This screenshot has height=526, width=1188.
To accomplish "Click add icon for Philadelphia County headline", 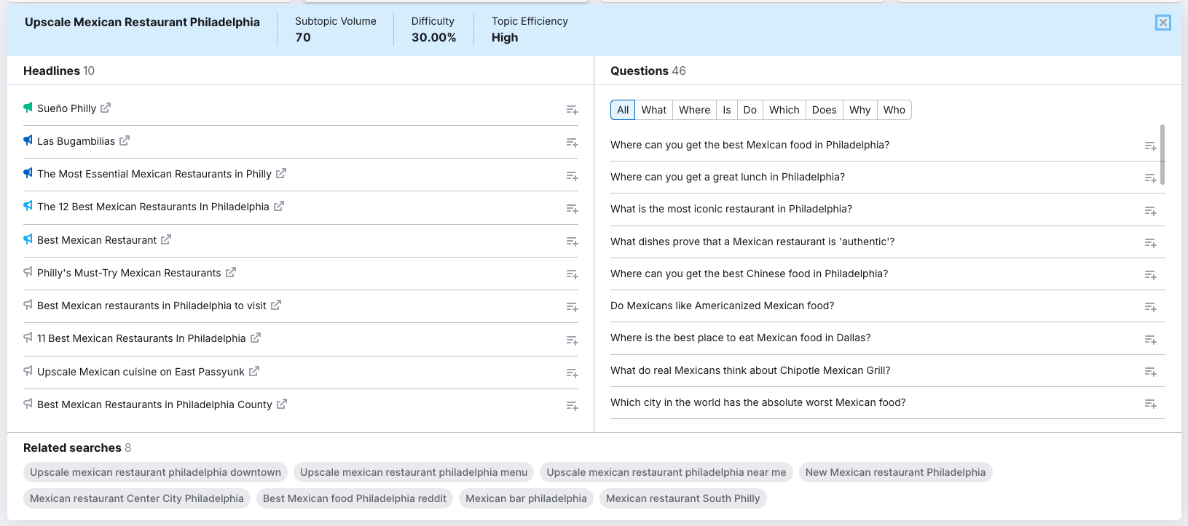I will (x=572, y=406).
